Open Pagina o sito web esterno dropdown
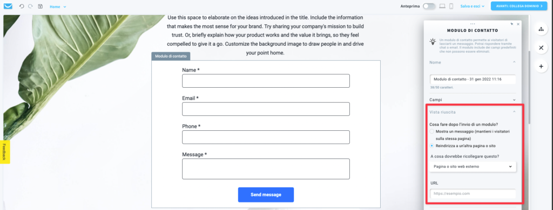This screenshot has width=553, height=210. click(473, 167)
